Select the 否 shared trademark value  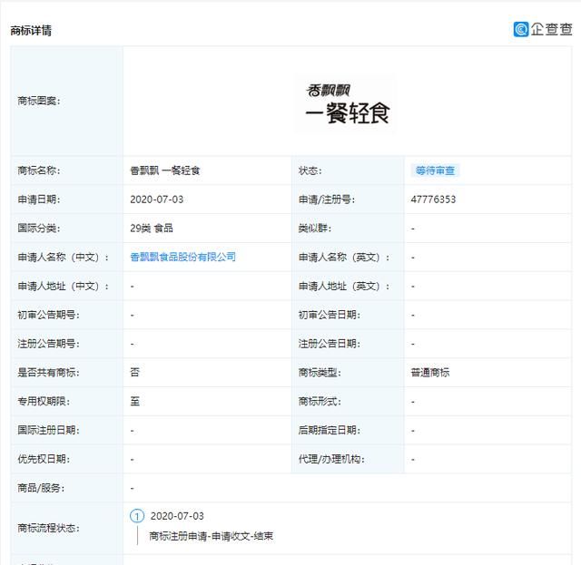pyautogui.click(x=135, y=372)
